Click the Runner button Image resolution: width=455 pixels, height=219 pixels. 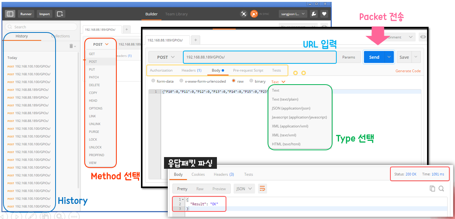[x=26, y=14]
